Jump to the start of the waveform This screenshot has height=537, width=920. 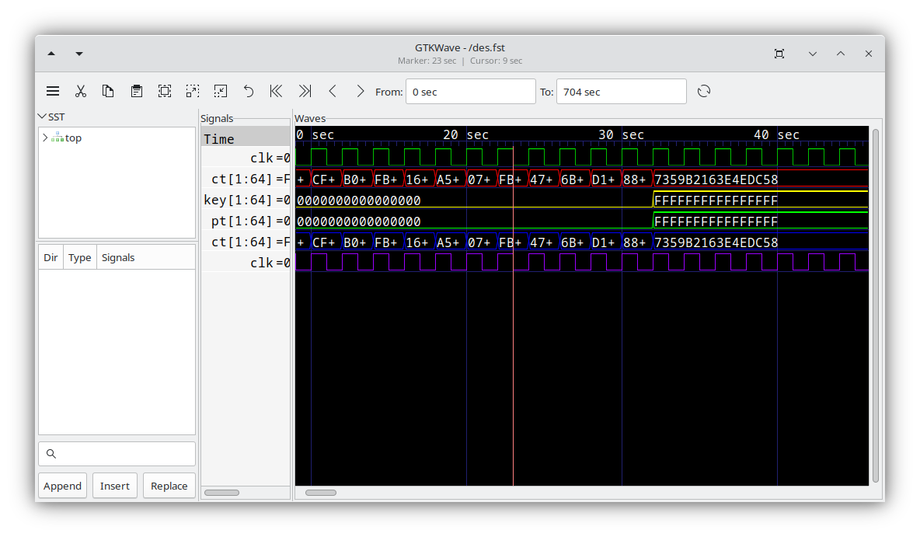(276, 91)
